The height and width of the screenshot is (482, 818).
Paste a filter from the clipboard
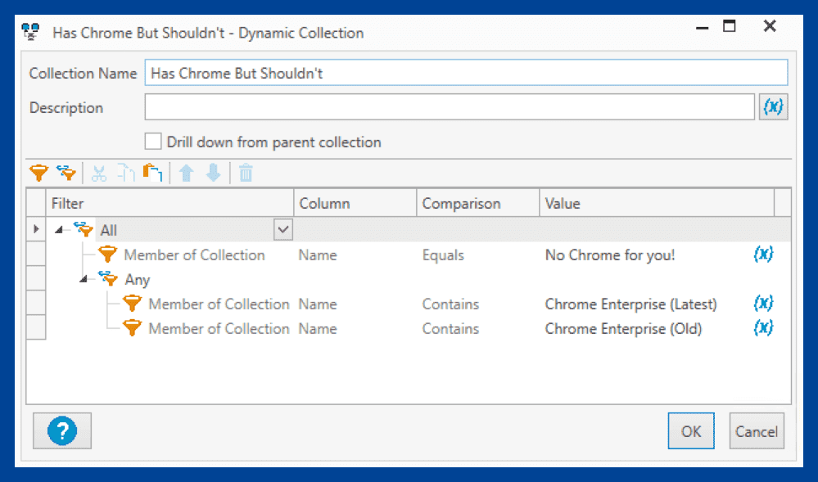pyautogui.click(x=152, y=173)
